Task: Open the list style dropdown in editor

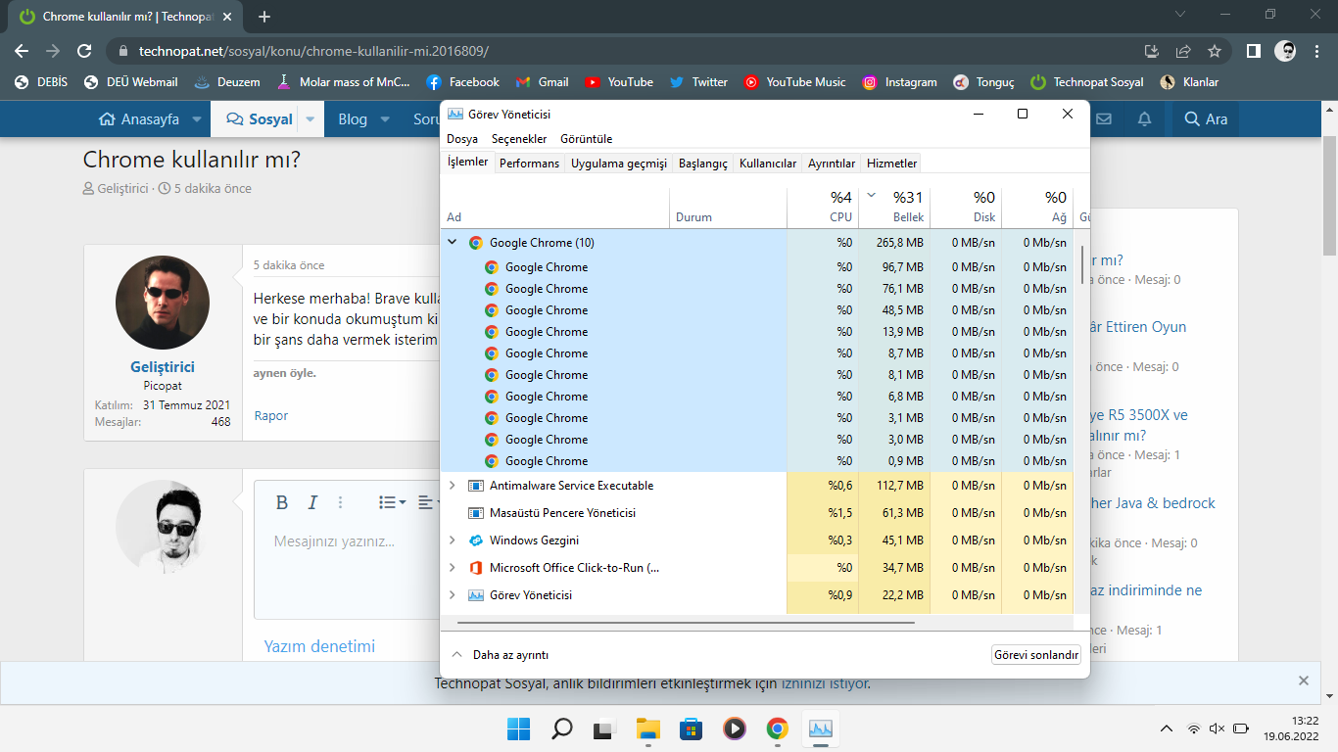Action: 392,502
